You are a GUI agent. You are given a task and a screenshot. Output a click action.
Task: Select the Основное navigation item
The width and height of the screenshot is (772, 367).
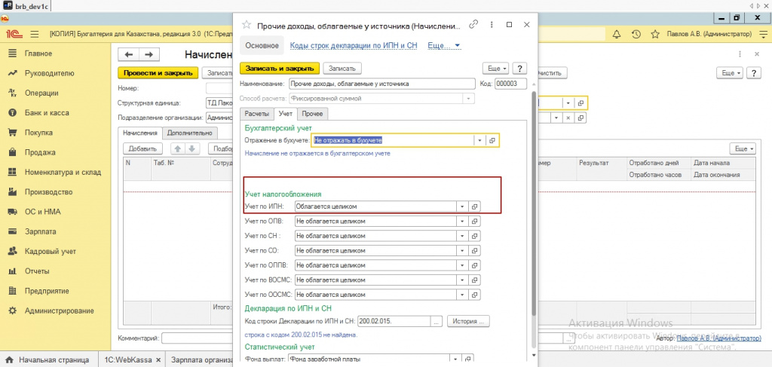[x=262, y=45]
